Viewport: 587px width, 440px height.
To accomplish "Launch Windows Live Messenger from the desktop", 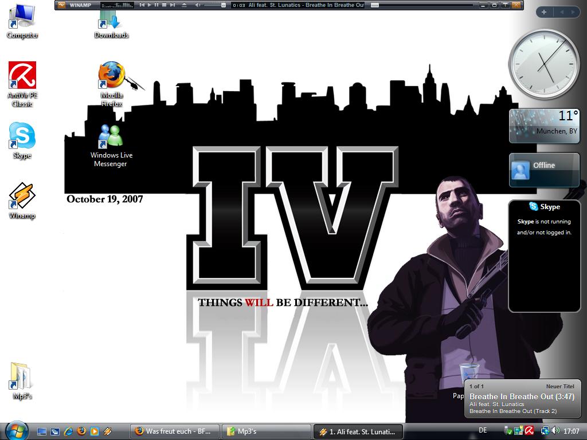I will coord(111,136).
